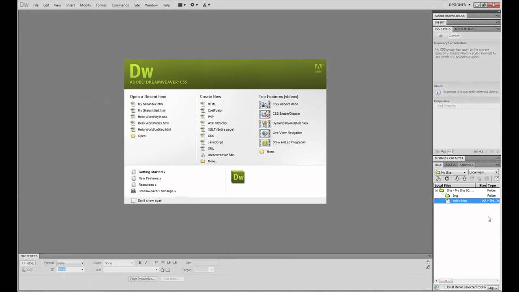Click Attach Style Sheet link icon in CSS panel

click(x=476, y=151)
